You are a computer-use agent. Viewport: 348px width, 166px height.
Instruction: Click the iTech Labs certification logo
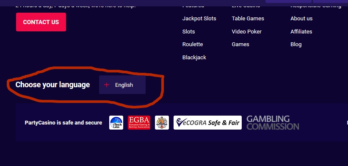point(116,122)
